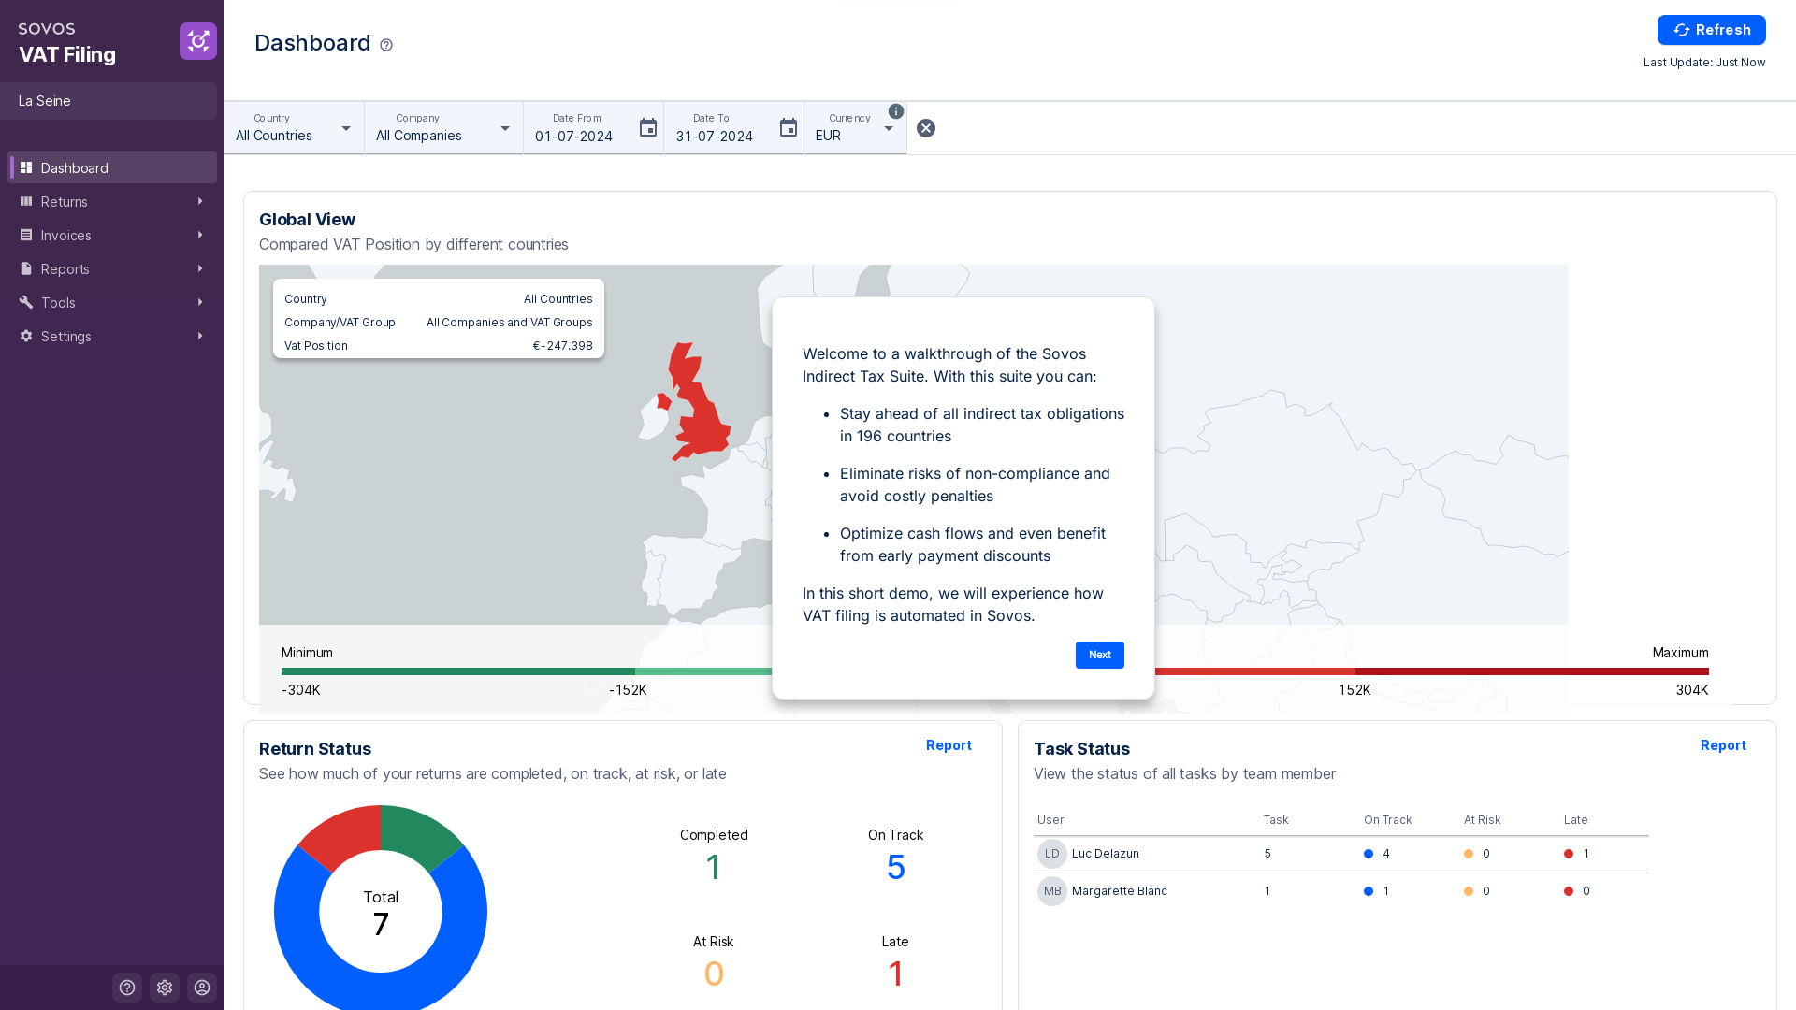Open the Date From calendar picker
This screenshot has height=1010, width=1796.
tap(647, 128)
